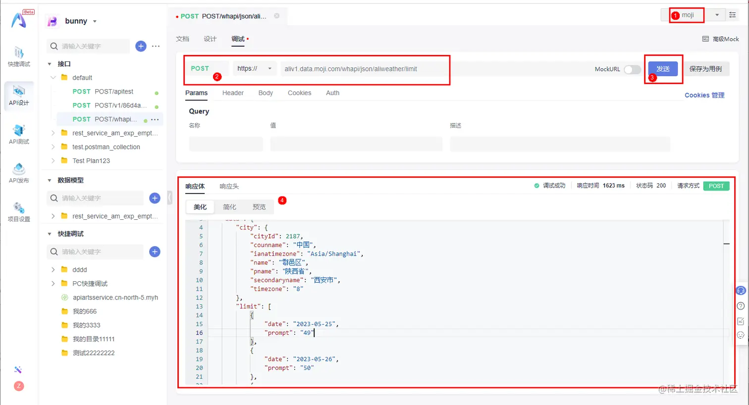This screenshot has height=405, width=749.
Task: Open the Cookies request tab
Action: (300, 93)
